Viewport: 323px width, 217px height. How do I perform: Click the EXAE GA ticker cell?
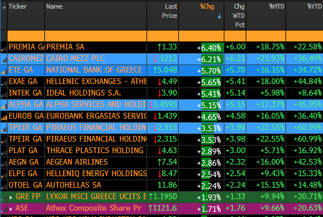[x=26, y=82]
